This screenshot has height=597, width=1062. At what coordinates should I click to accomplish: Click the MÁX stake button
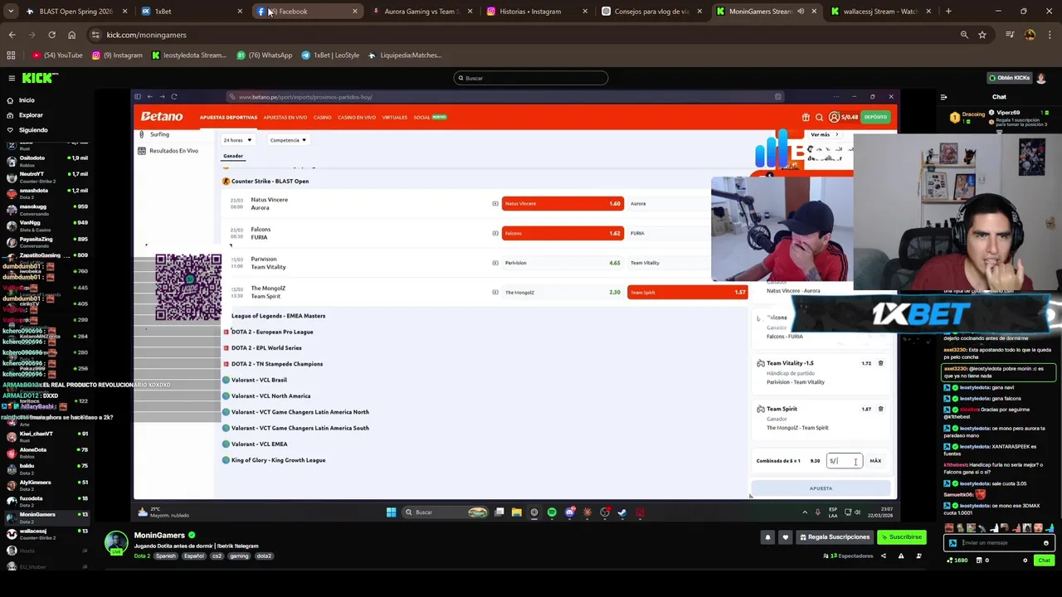click(x=875, y=461)
